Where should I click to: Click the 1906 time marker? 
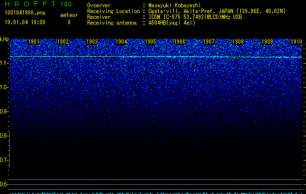tap(180, 42)
